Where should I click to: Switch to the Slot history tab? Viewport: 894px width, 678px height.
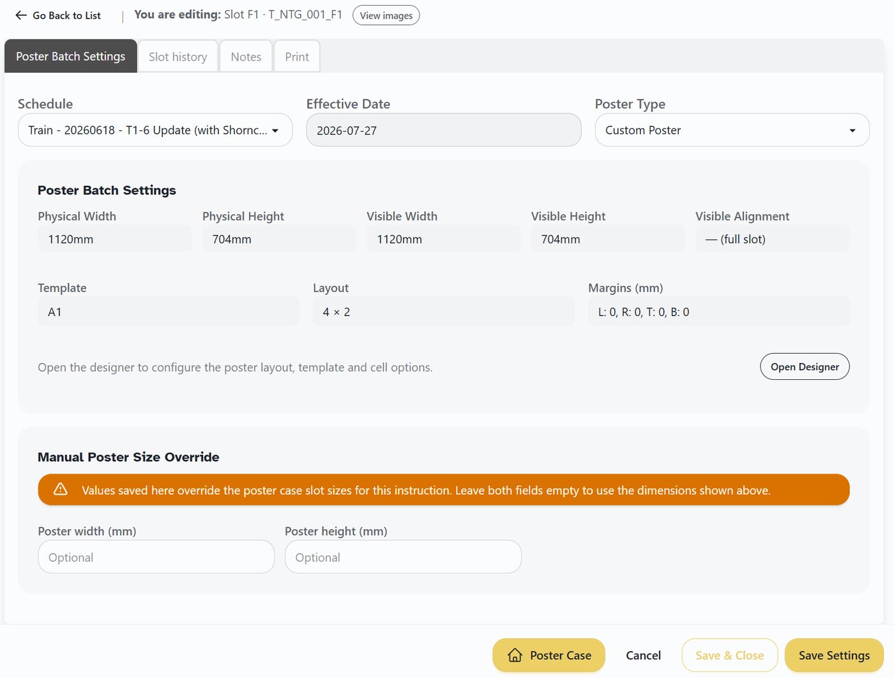[x=178, y=57]
